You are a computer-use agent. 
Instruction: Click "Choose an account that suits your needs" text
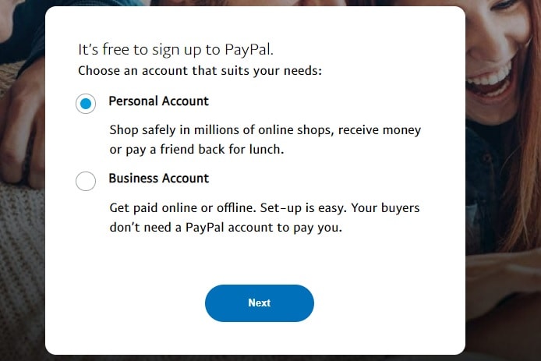200,71
